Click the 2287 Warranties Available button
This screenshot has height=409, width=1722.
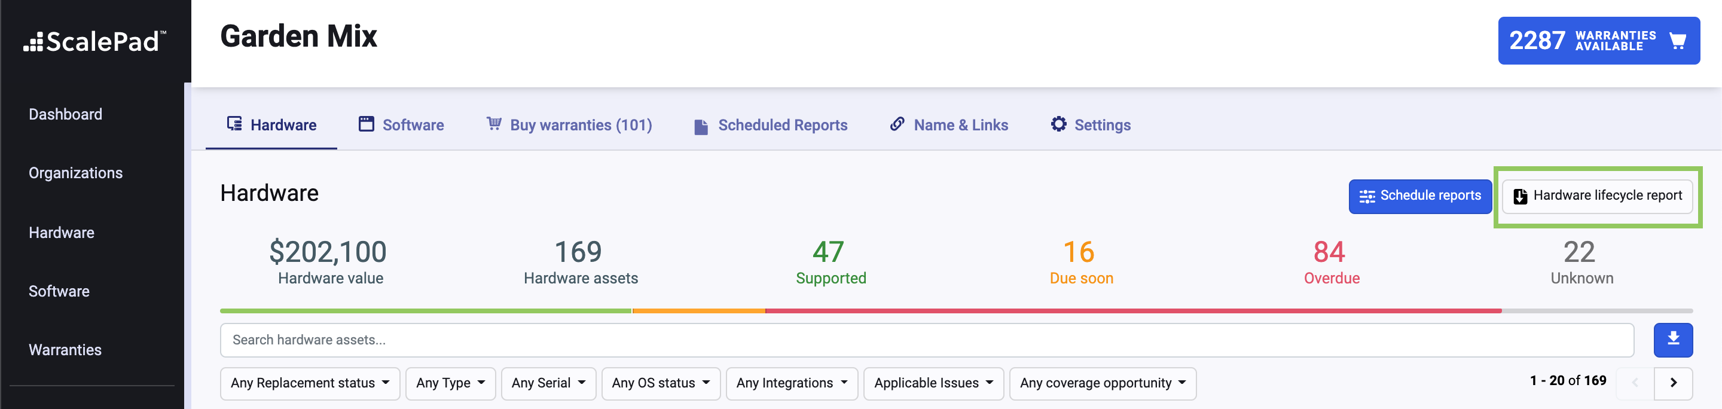coord(1598,41)
